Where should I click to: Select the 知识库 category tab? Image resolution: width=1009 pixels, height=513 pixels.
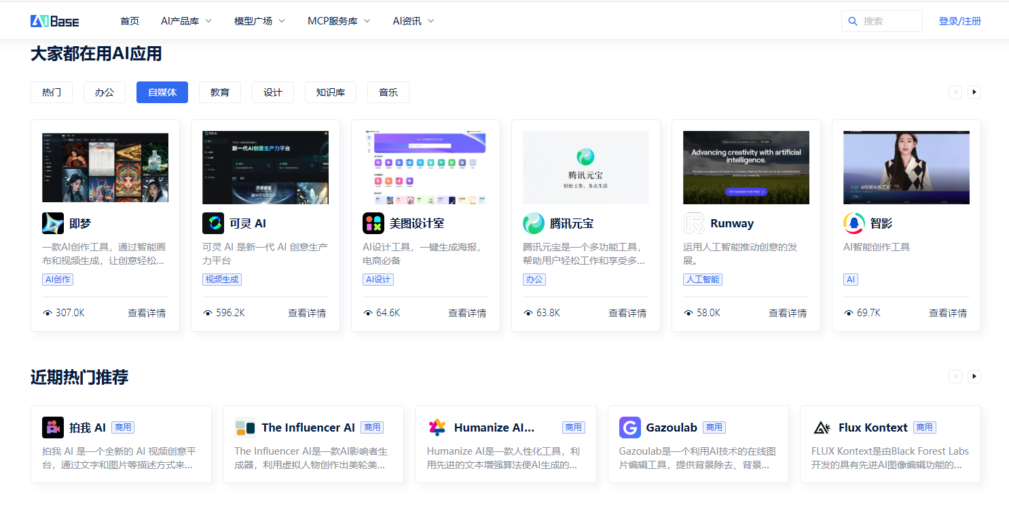(x=331, y=92)
